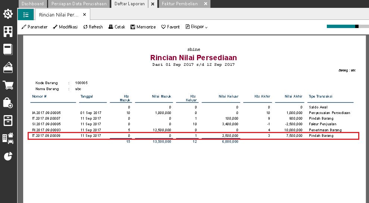Open the Reports pie chart icon
This screenshot has width=369, height=203.
[8, 156]
